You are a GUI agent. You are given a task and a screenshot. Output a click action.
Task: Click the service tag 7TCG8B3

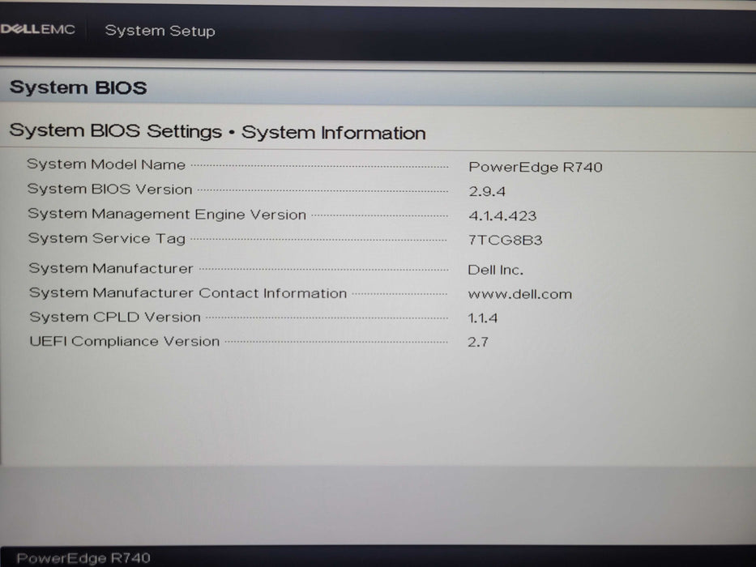click(506, 240)
